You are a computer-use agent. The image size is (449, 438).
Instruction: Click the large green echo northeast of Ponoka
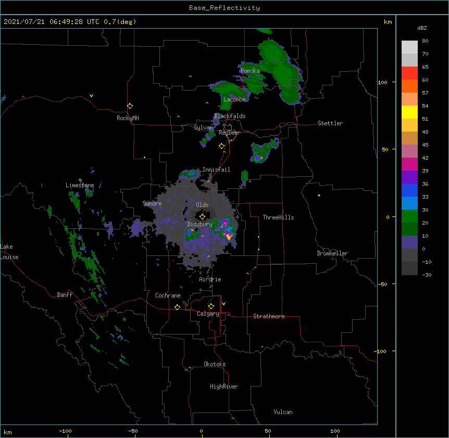coord(281,71)
